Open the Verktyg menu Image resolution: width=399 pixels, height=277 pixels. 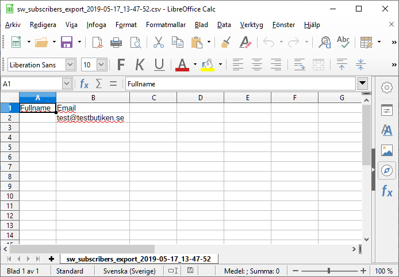coord(252,25)
